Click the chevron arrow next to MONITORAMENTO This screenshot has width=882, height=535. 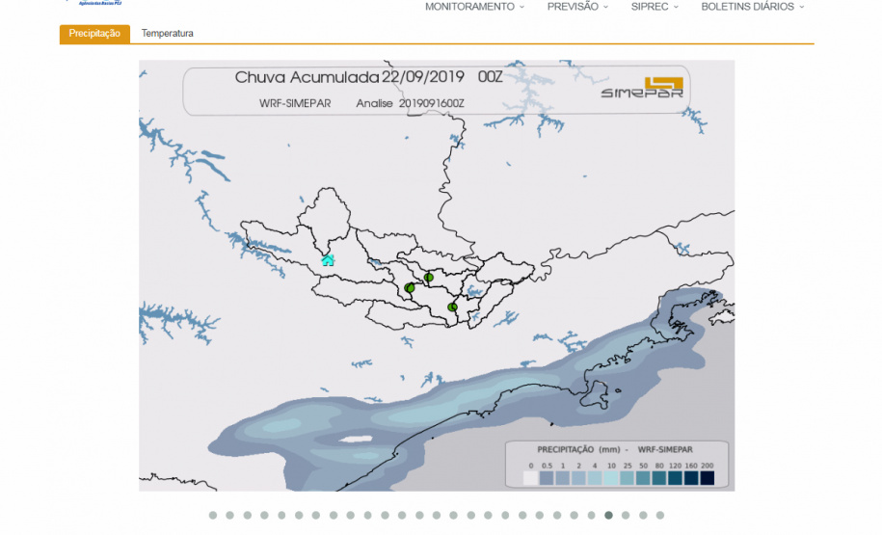coord(522,7)
